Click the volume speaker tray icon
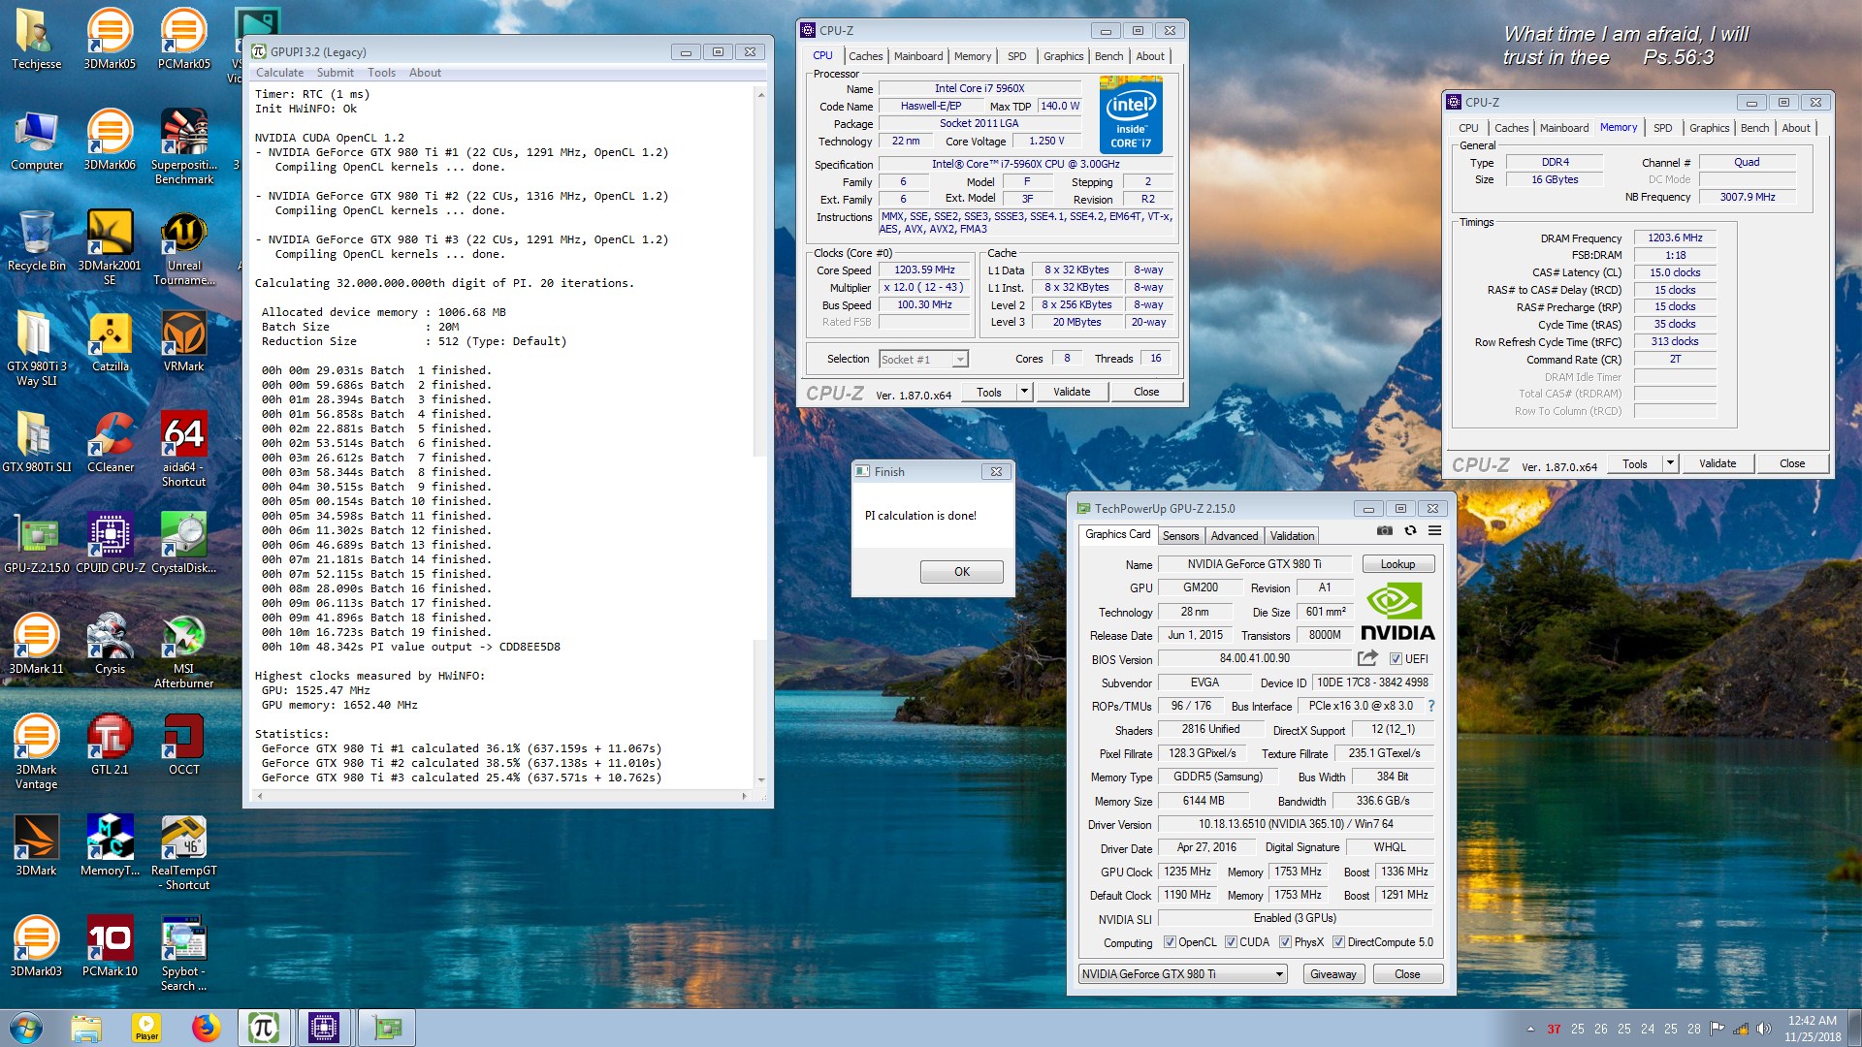The image size is (1862, 1047). click(1763, 1029)
